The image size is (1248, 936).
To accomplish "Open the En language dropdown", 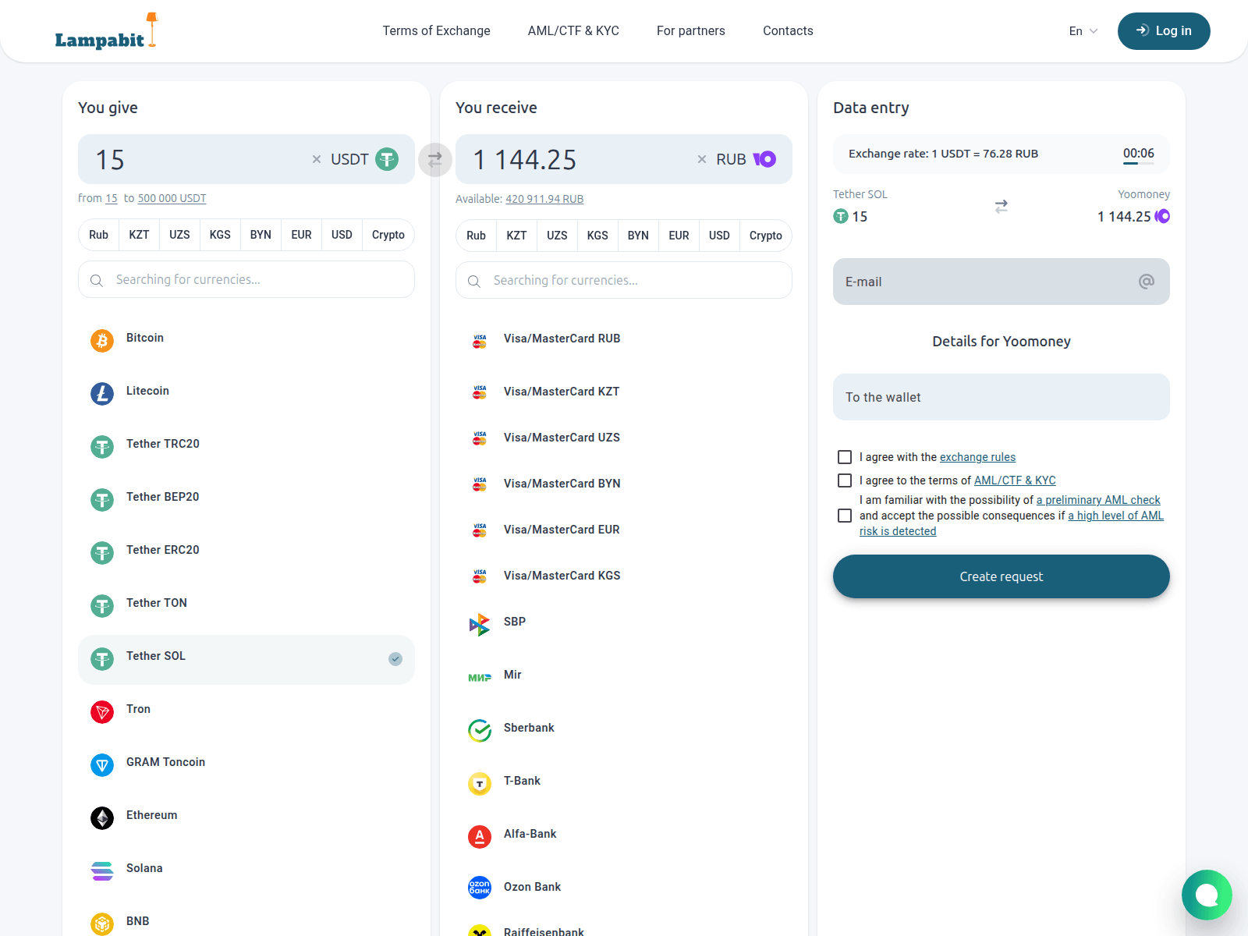I will tap(1083, 31).
